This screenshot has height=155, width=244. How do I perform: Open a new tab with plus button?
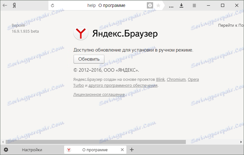(132, 150)
